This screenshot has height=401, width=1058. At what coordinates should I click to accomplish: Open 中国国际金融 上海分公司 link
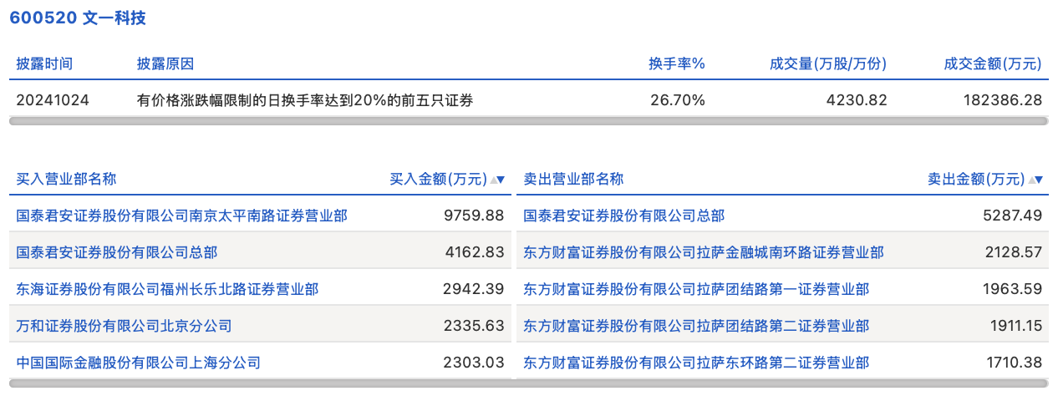click(139, 363)
